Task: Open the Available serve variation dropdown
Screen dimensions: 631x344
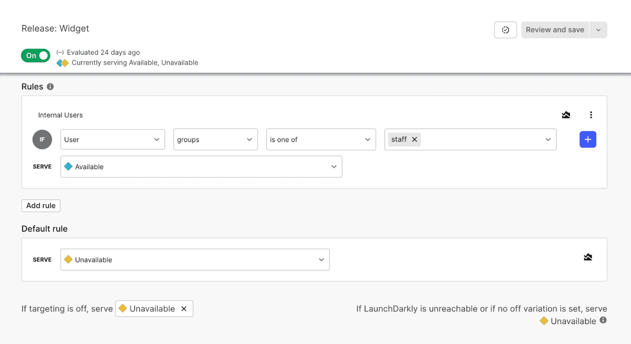Action: [201, 167]
